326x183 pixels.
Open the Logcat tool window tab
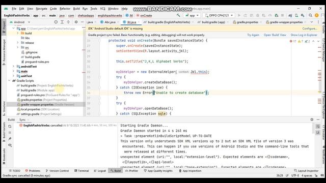100,171
